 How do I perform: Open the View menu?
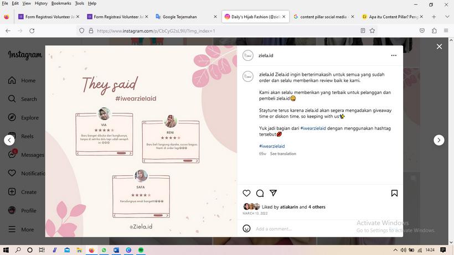click(27, 3)
